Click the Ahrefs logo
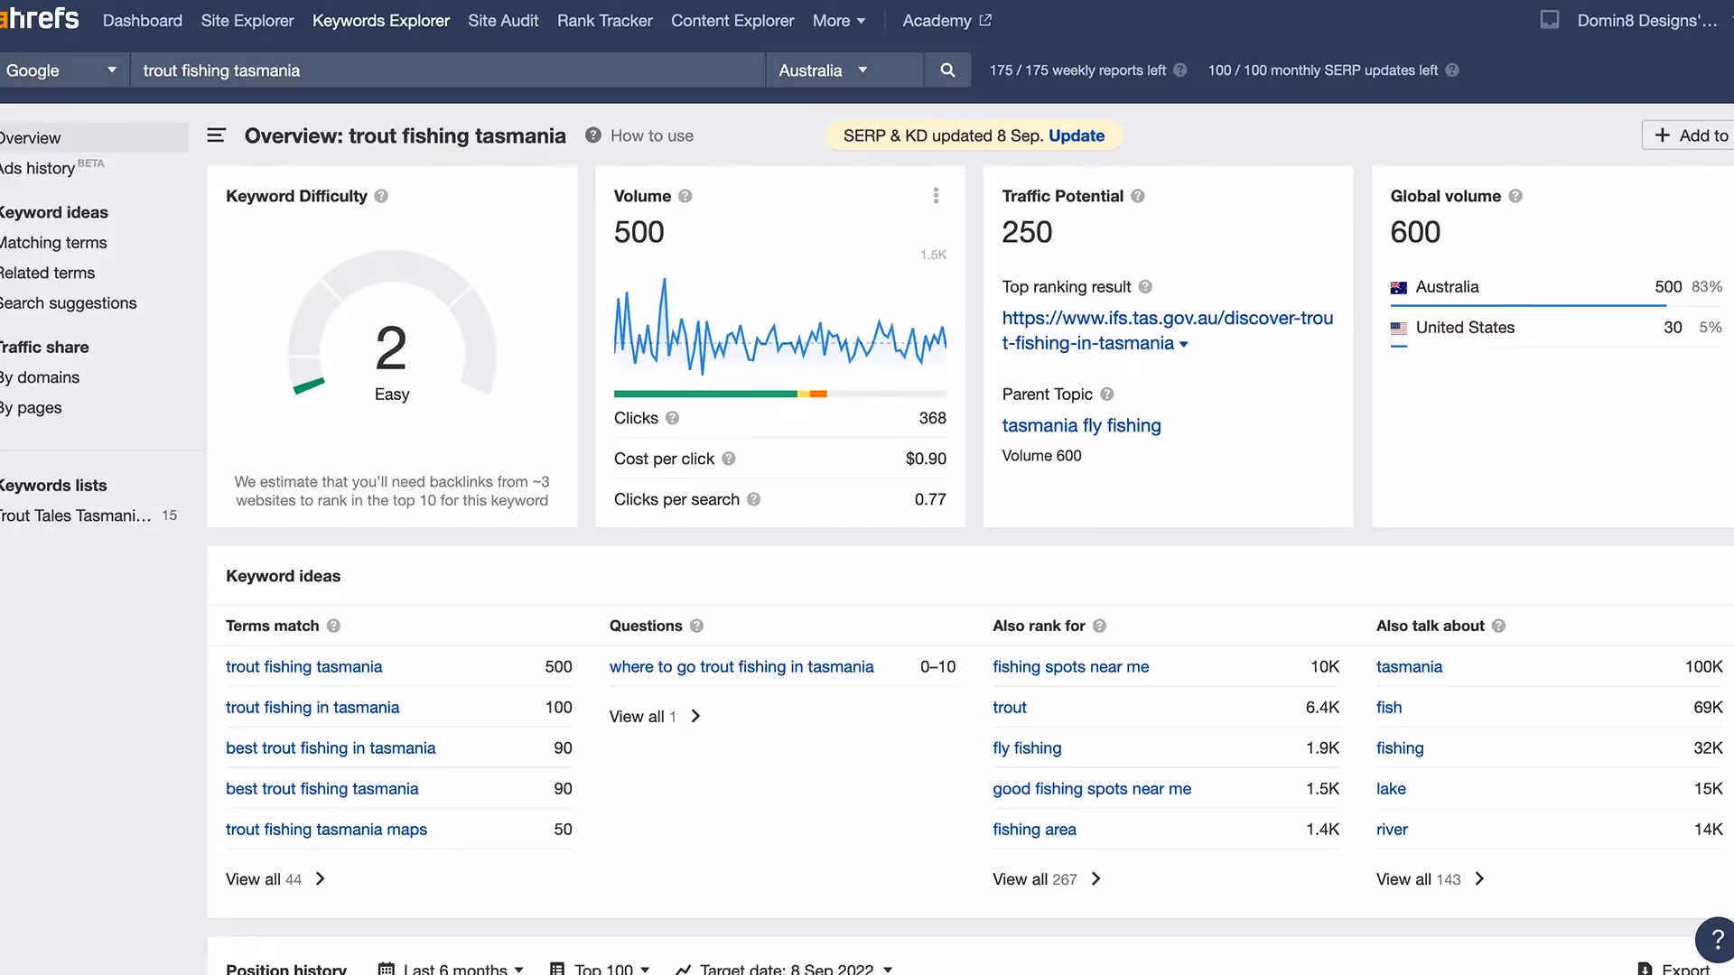Viewport: 1734px width, 975px height. pos(40,18)
